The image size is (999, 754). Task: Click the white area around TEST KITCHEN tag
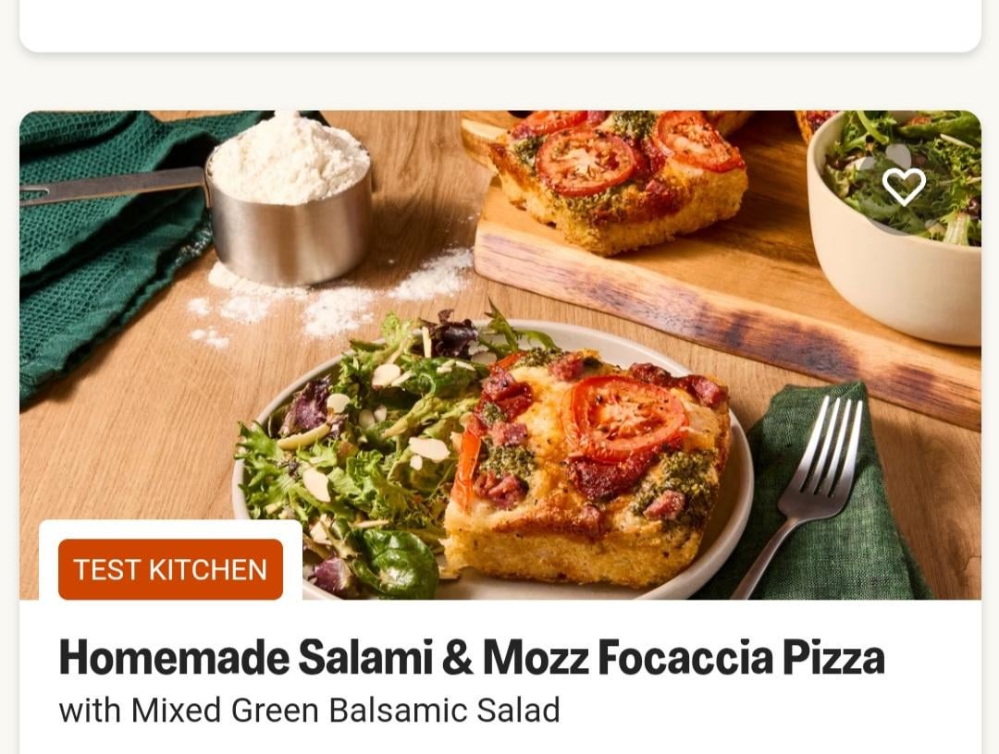(170, 529)
